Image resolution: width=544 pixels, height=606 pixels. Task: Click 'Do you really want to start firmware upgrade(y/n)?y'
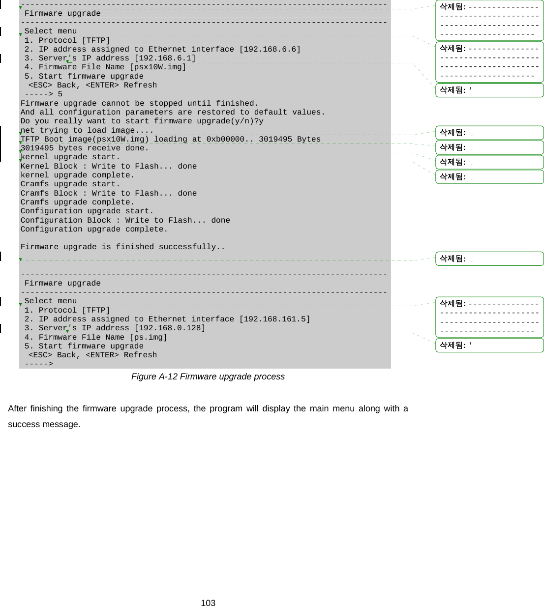tap(142, 121)
